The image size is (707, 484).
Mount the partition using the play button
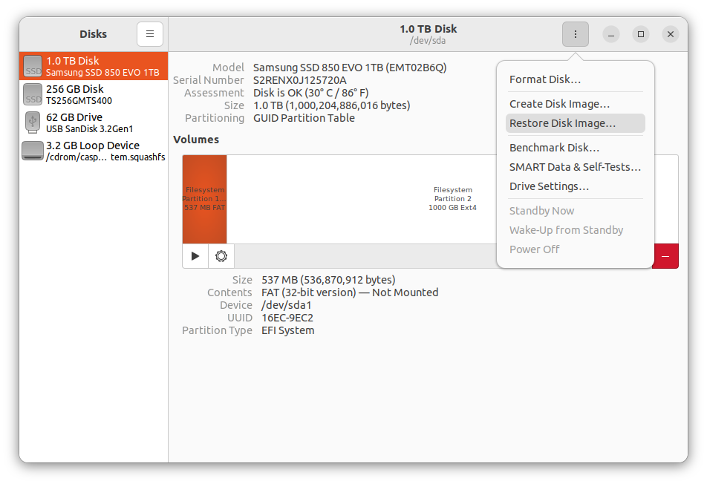pos(195,256)
